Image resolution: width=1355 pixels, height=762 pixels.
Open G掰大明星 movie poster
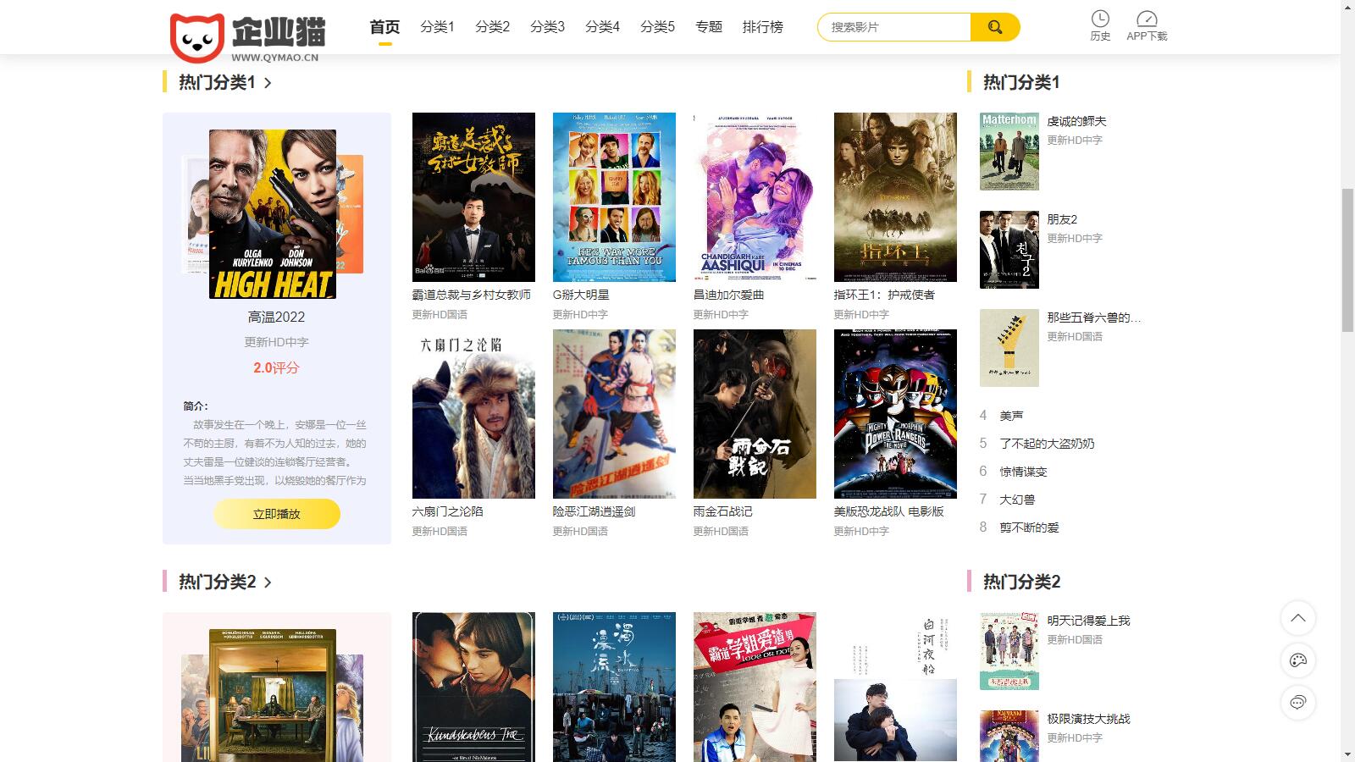(614, 197)
